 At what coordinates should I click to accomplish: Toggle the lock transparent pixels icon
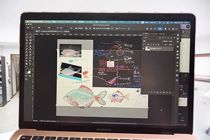(148, 44)
